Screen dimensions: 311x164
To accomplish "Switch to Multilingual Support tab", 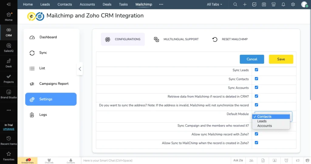I will tap(176, 39).
